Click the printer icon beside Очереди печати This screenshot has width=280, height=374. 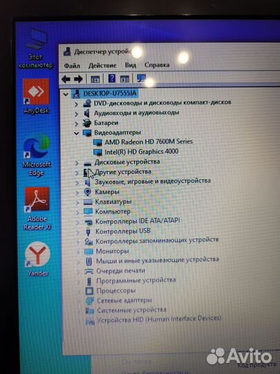(89, 271)
